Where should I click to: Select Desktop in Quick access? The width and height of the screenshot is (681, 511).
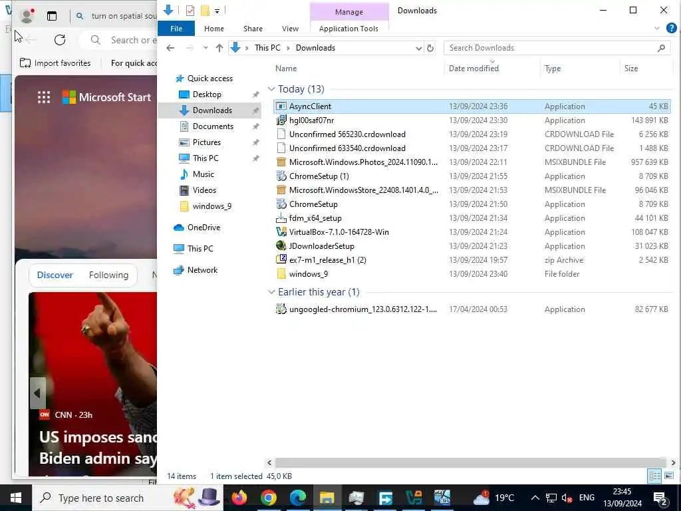tap(207, 94)
